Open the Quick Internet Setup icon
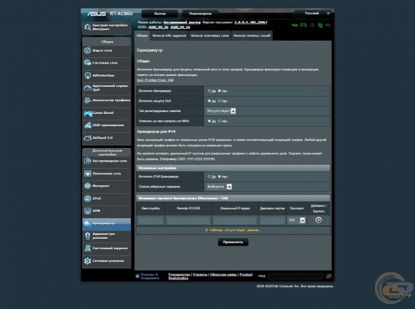Screen dimensions: 415x309 (x=88, y=27)
